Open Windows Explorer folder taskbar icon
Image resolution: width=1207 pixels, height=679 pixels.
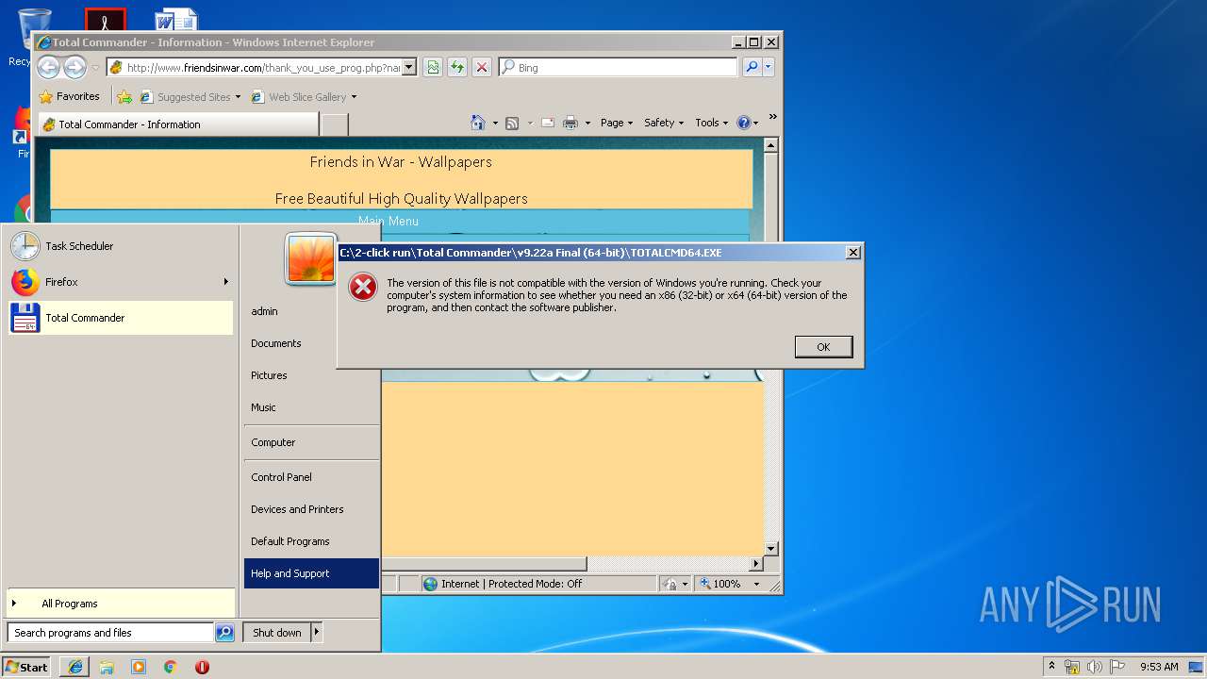tap(107, 667)
